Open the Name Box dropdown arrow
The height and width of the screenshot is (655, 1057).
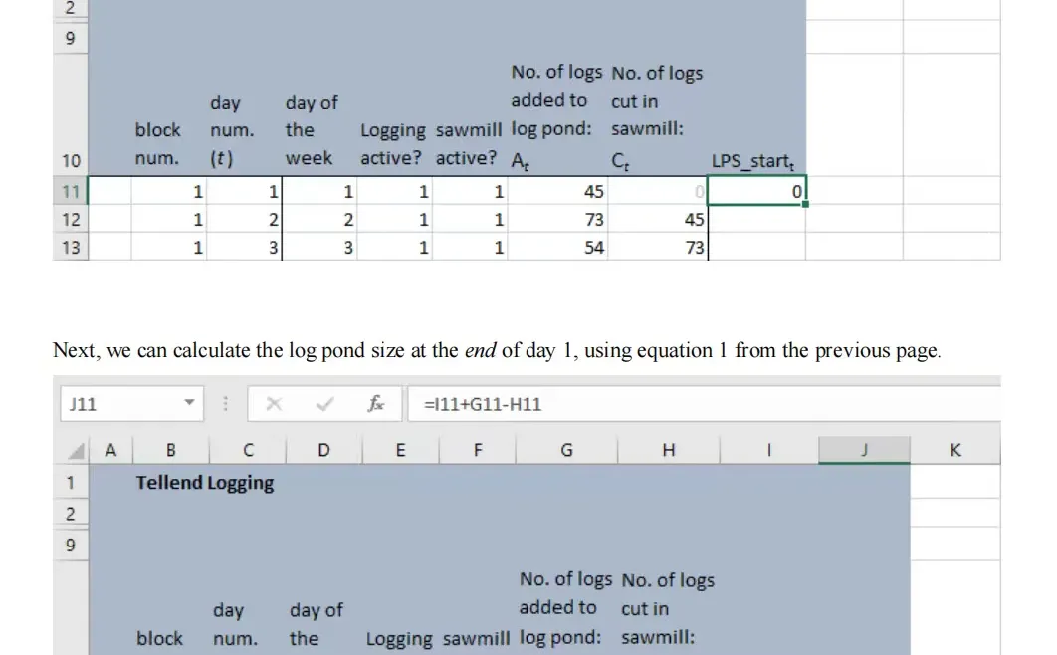190,403
